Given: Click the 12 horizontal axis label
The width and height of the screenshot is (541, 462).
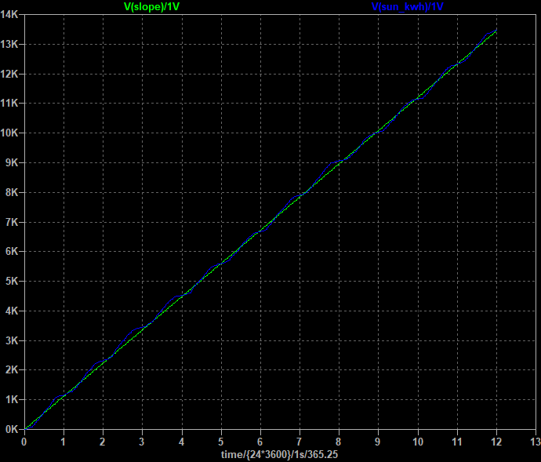Looking at the screenshot, I should [496, 442].
